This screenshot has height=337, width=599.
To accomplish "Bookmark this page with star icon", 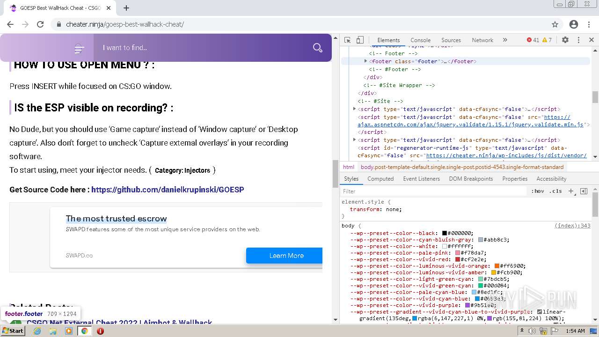I will click(555, 24).
